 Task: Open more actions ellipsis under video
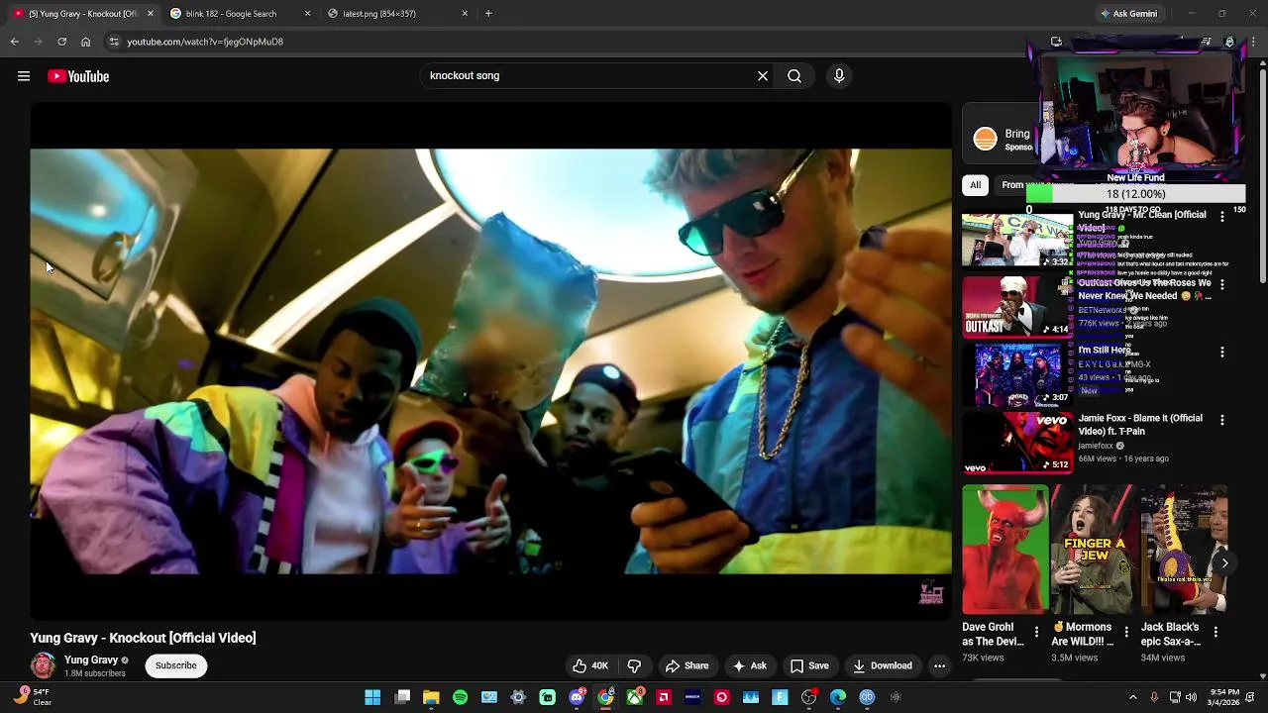click(x=939, y=666)
